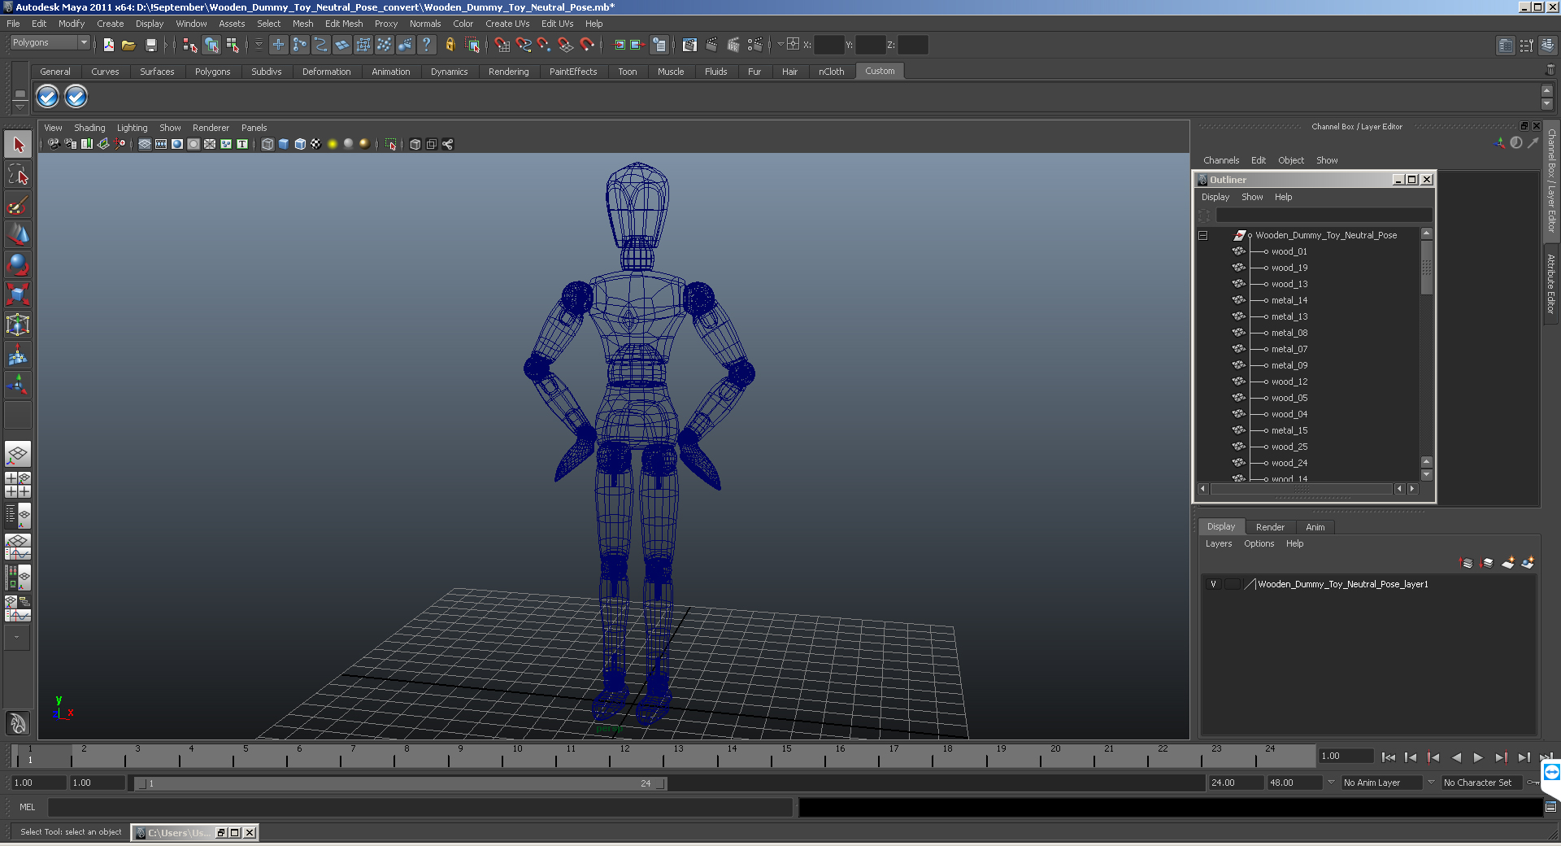Open the Layers menu in layer editor
The height and width of the screenshot is (846, 1561).
tap(1219, 543)
